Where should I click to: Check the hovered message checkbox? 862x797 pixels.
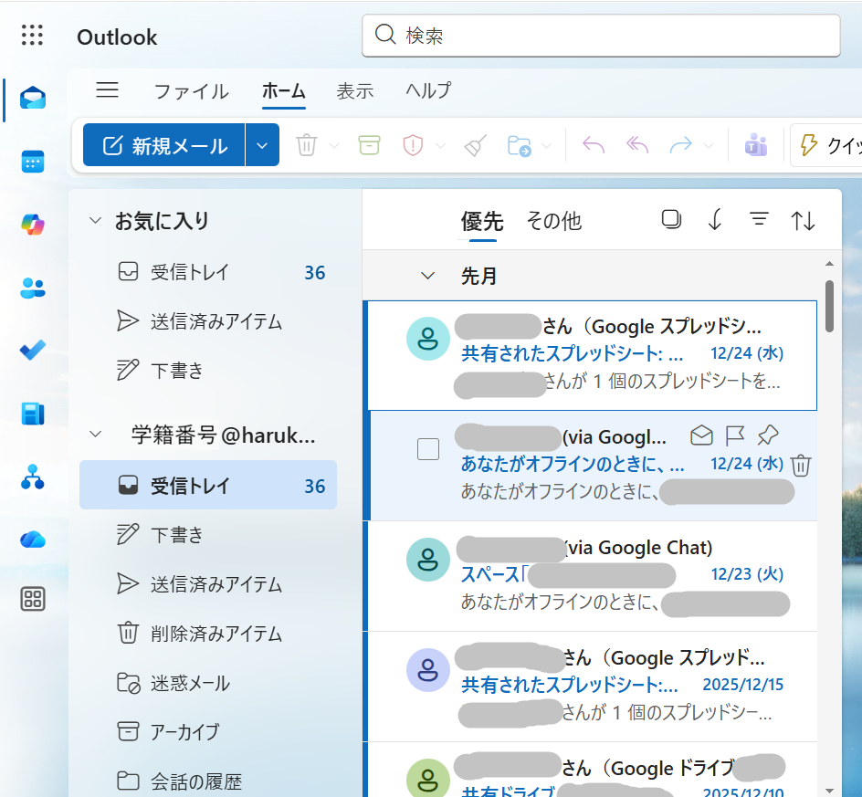click(428, 449)
